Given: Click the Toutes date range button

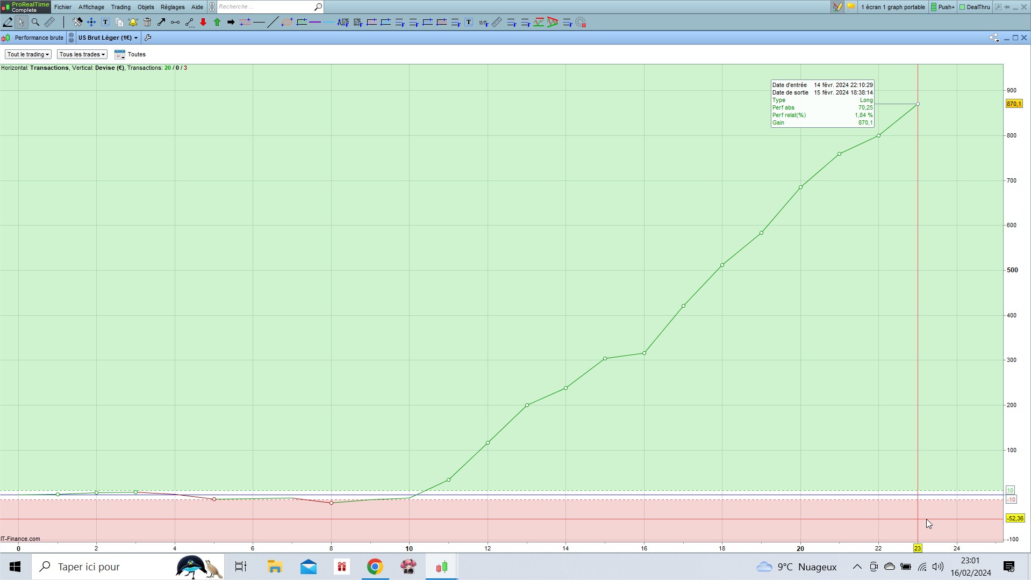Looking at the screenshot, I should tap(130, 54).
